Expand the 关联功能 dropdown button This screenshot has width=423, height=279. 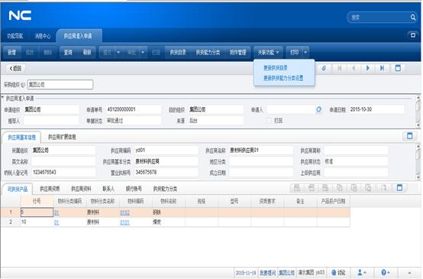coord(268,52)
